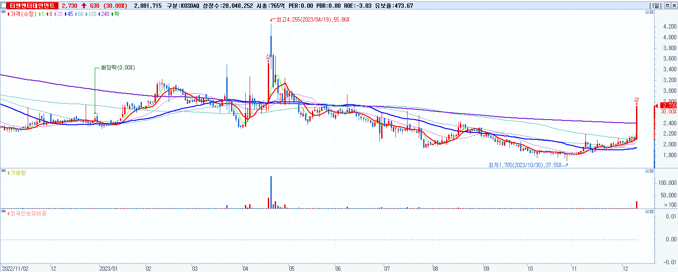Viewport: 678px width, 272px height.
Task: Select the 가격(수정) legend entry
Action: 22,14
